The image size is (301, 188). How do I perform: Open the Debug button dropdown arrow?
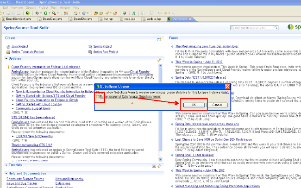tap(41, 13)
